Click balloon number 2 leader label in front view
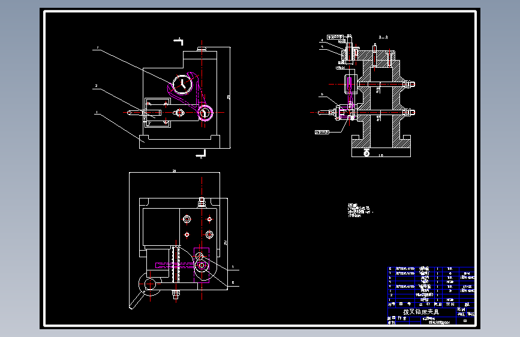 (x=96, y=86)
